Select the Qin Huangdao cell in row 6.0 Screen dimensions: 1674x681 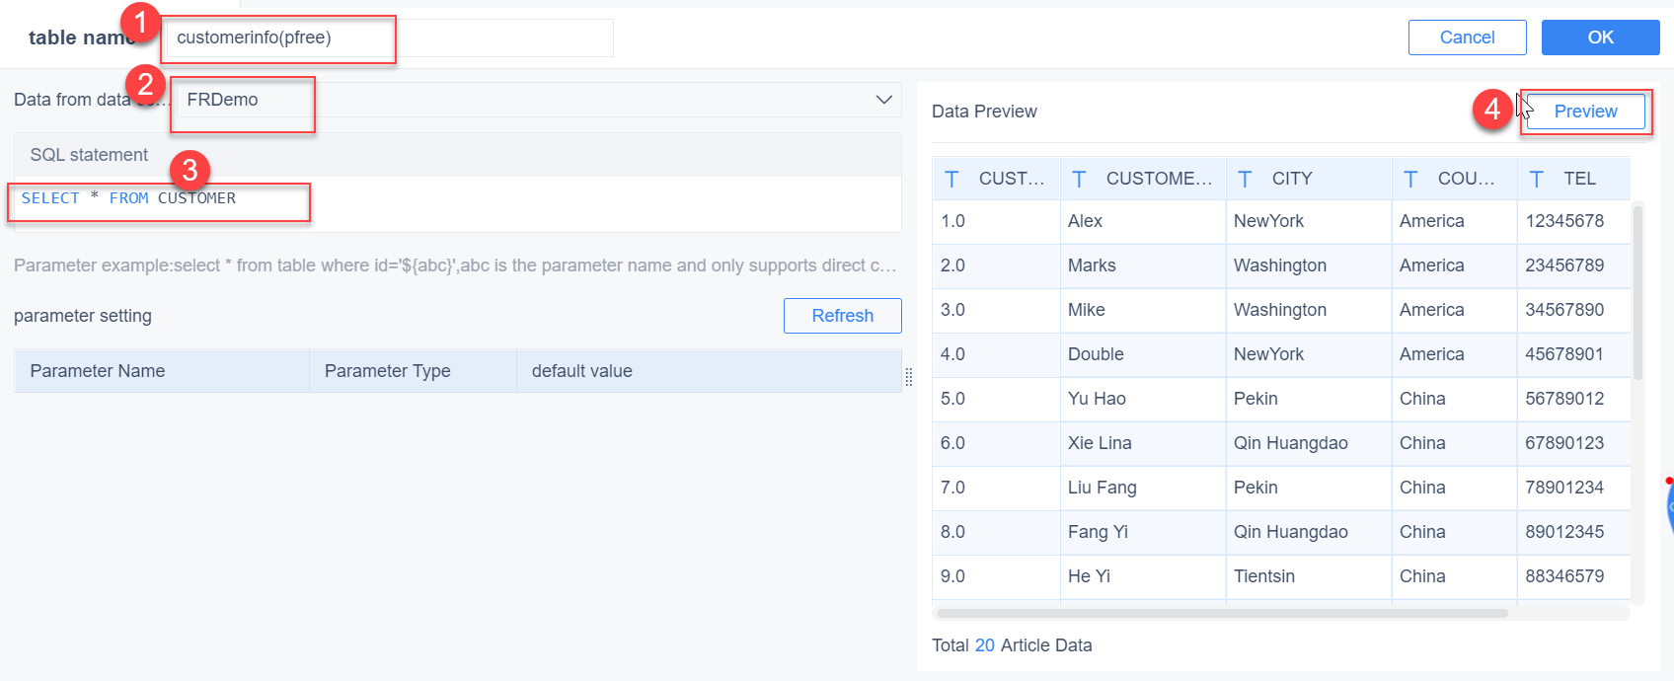(1290, 443)
